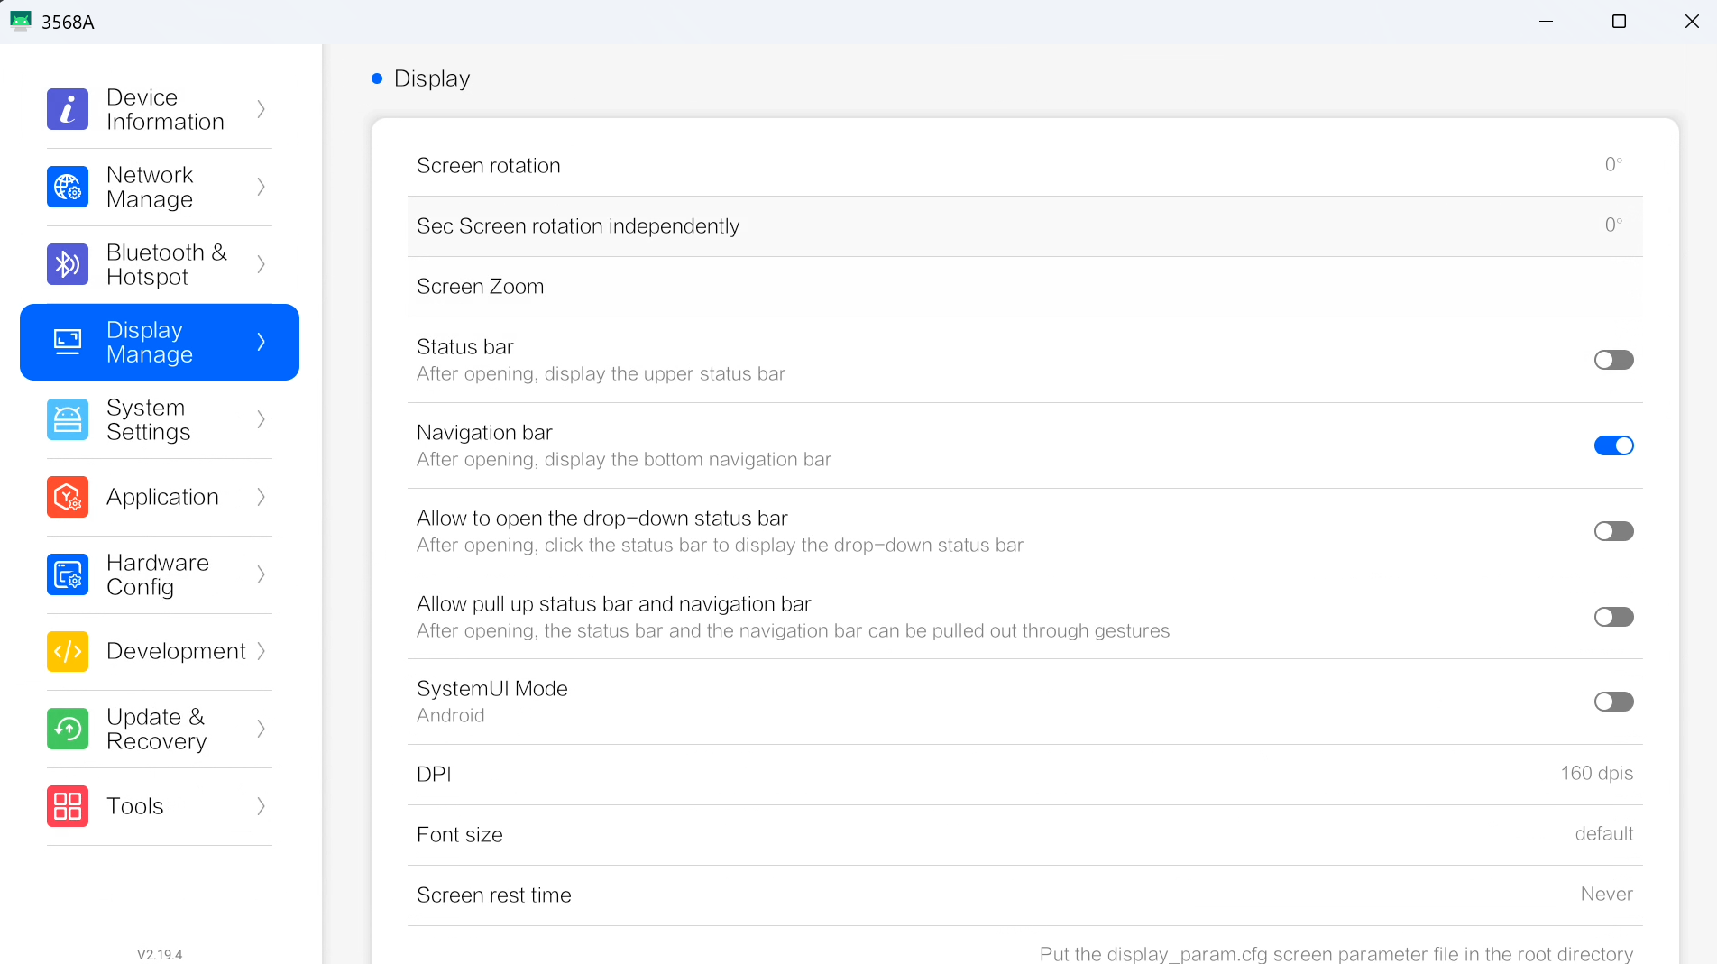Screen dimensions: 1717x964
Task: Click the Hardware Config icon
Action: point(68,574)
